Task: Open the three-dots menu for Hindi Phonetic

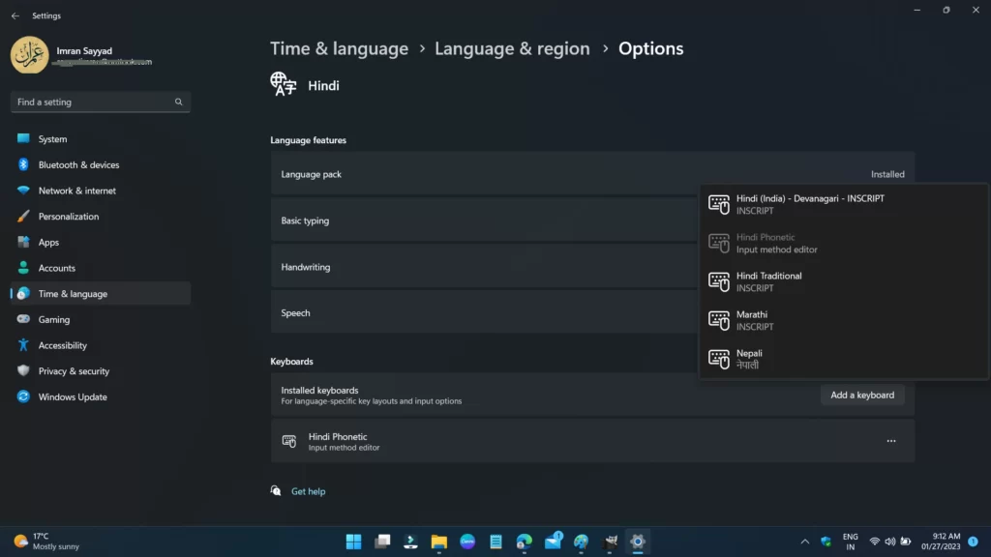Action: click(x=891, y=441)
